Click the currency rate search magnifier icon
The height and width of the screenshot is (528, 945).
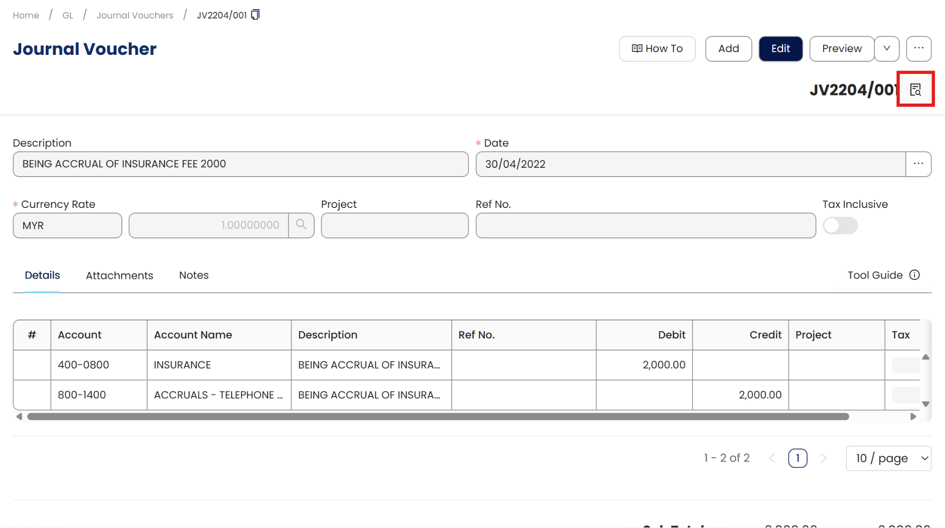pyautogui.click(x=301, y=225)
